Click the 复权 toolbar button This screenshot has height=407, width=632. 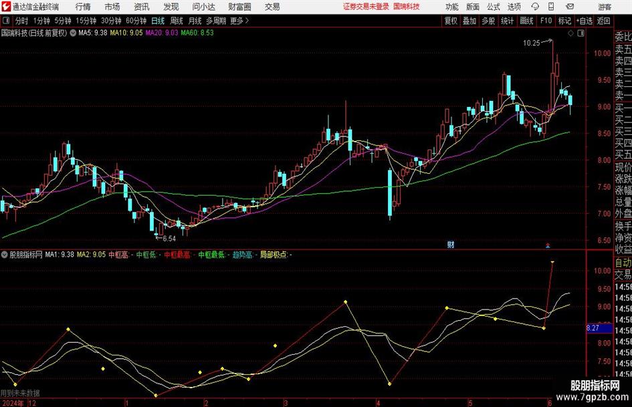click(x=451, y=21)
